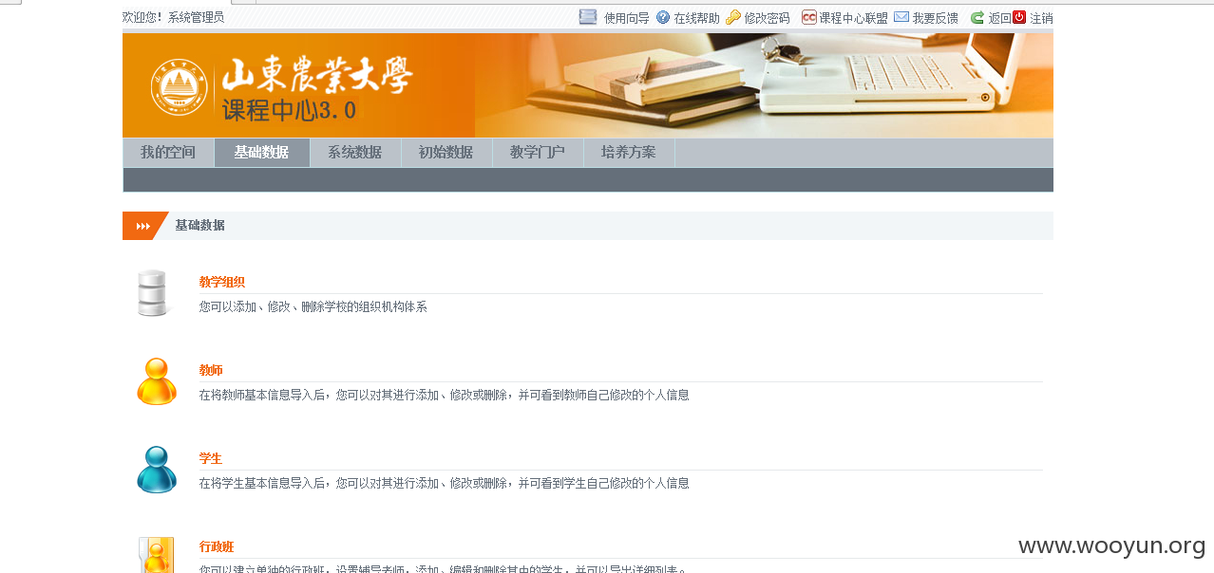Click the 教学组织 database cylinder icon

(x=152, y=293)
